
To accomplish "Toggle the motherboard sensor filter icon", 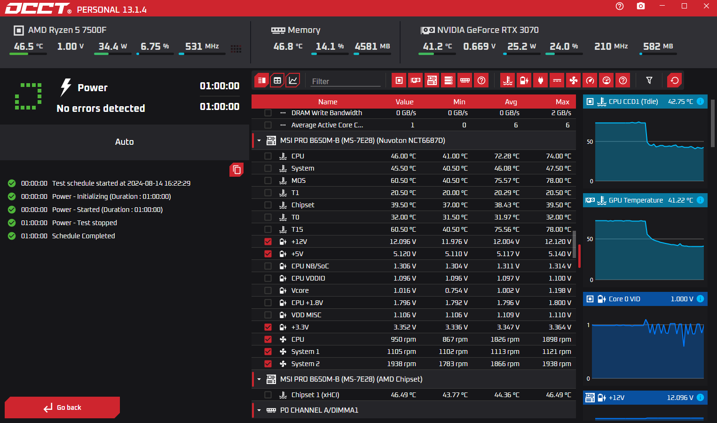I will 432,80.
